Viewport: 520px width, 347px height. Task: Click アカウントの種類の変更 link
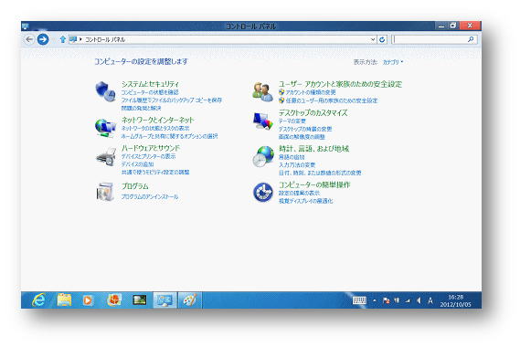point(311,92)
